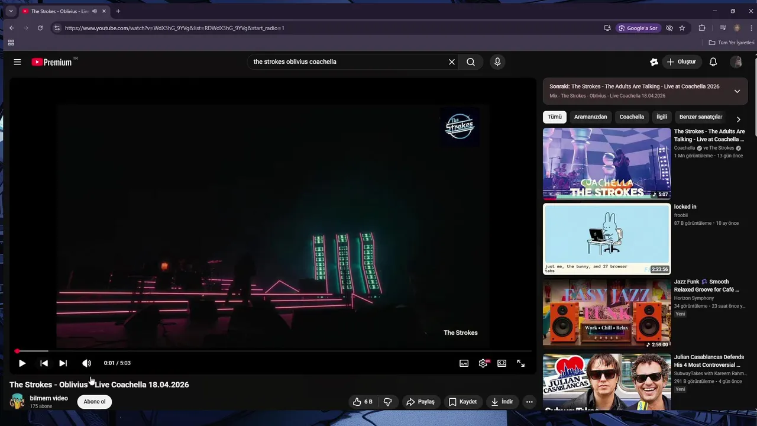Select the İlgili filter chip
The height and width of the screenshot is (426, 757).
[x=662, y=117]
